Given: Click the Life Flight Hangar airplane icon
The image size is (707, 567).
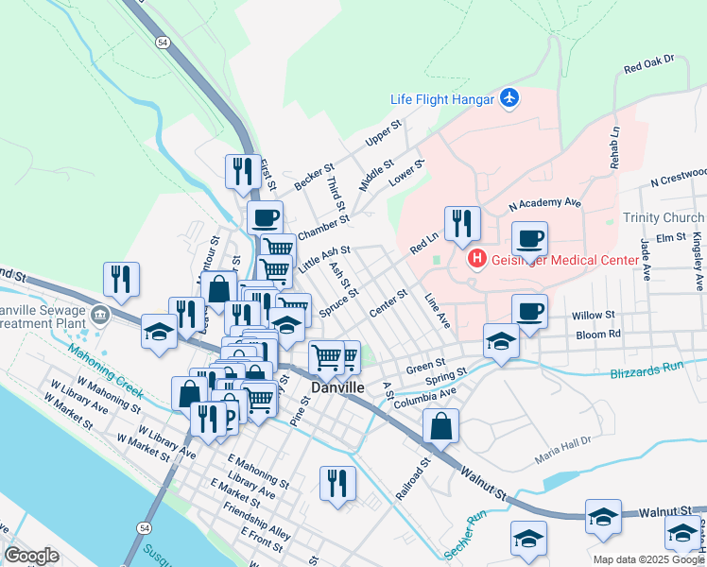Looking at the screenshot, I should pyautogui.click(x=509, y=97).
